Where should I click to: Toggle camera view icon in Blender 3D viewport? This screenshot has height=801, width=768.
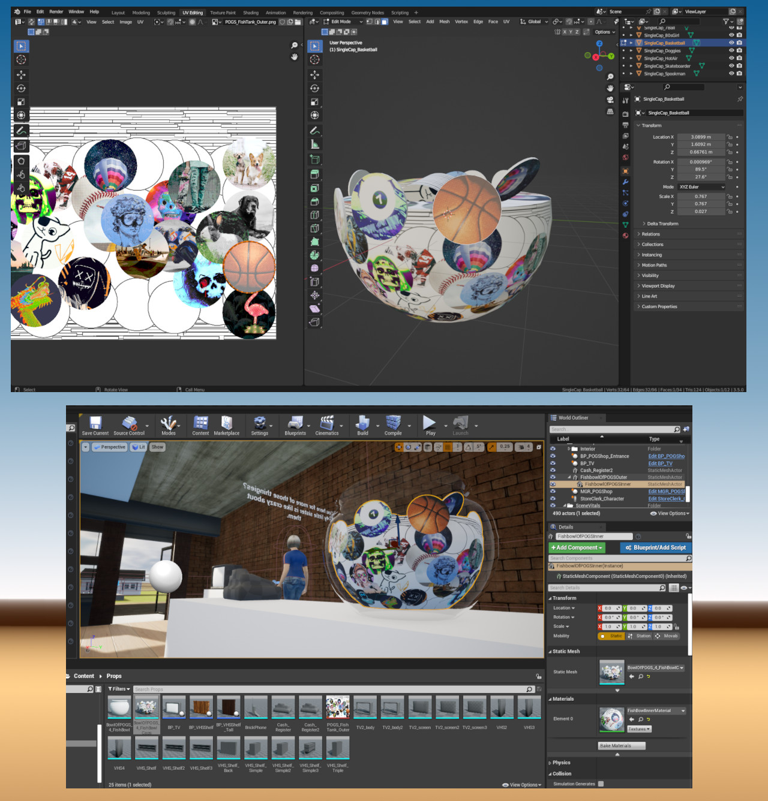tap(610, 100)
